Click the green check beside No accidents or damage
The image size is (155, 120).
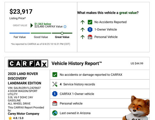pos(55,75)
